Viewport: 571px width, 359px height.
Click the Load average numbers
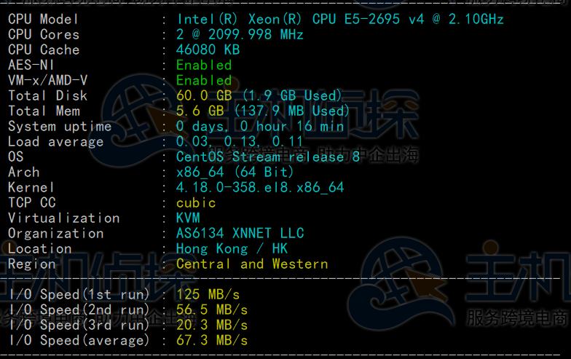[x=240, y=142]
